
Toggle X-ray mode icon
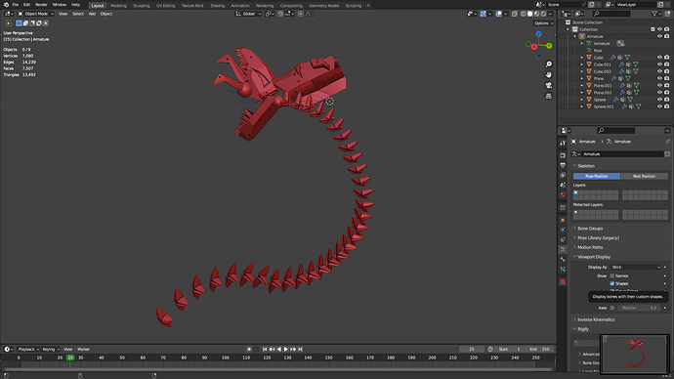point(514,14)
